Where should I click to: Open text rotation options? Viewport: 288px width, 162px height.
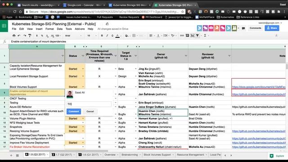point(173,36)
